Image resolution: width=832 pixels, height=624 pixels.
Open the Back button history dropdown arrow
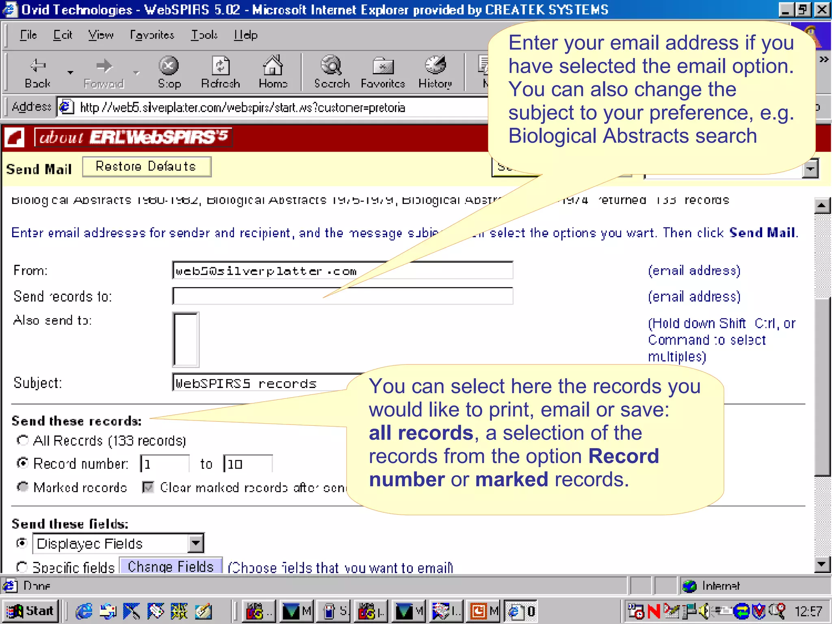[70, 72]
